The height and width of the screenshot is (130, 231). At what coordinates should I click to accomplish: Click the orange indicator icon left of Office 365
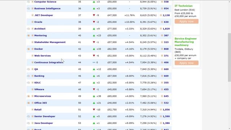coord(28,103)
